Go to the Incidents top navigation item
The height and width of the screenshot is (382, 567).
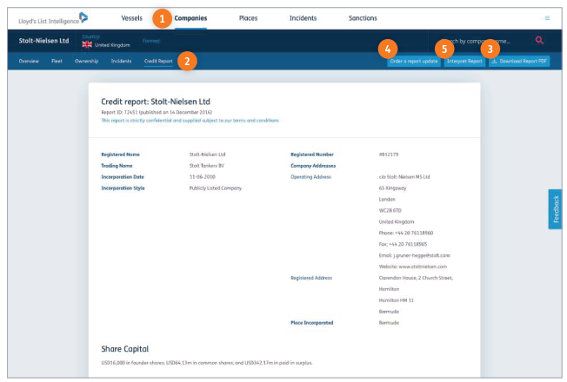[x=303, y=18]
